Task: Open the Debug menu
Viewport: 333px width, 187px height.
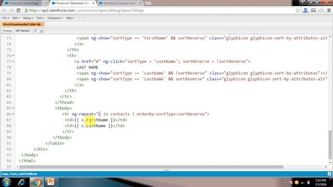Action: pos(28,18)
